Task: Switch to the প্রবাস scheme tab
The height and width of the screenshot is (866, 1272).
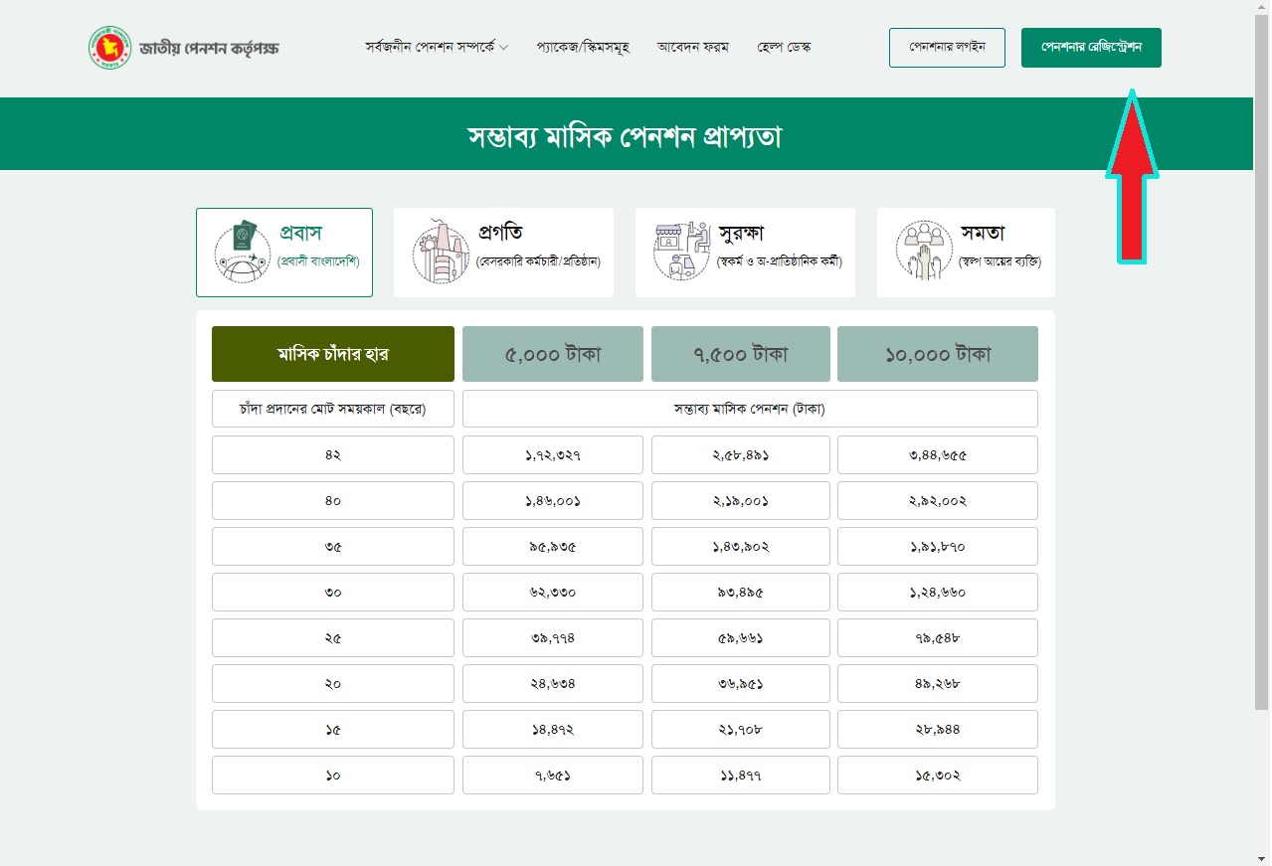Action: coord(284,253)
